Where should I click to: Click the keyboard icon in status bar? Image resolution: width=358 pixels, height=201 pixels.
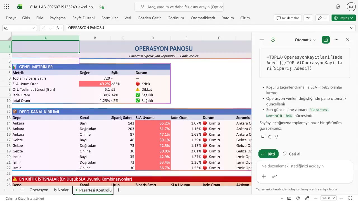[290, 198]
